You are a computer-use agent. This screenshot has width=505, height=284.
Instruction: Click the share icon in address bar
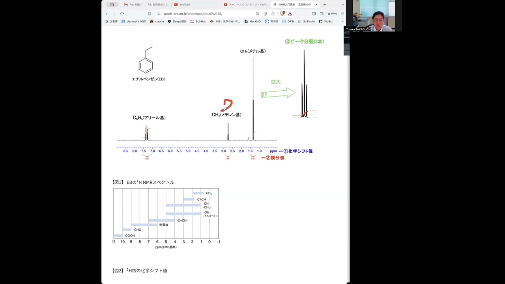(273, 13)
